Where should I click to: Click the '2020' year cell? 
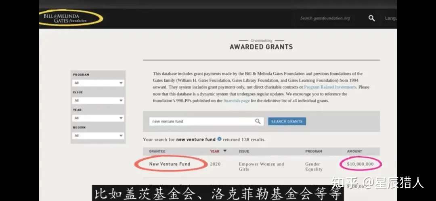215,164
